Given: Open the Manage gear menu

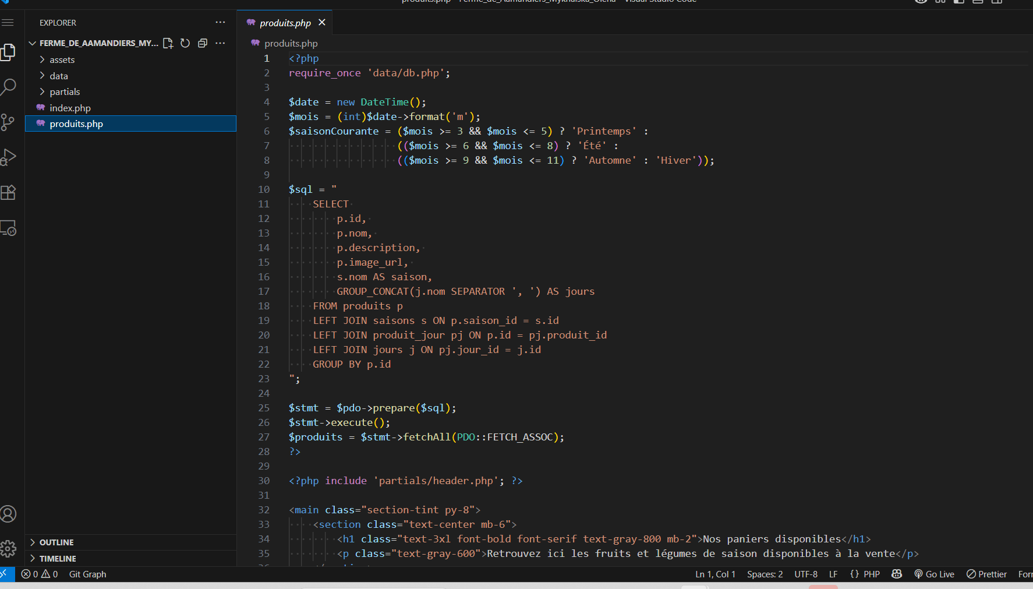Looking at the screenshot, I should [x=8, y=548].
